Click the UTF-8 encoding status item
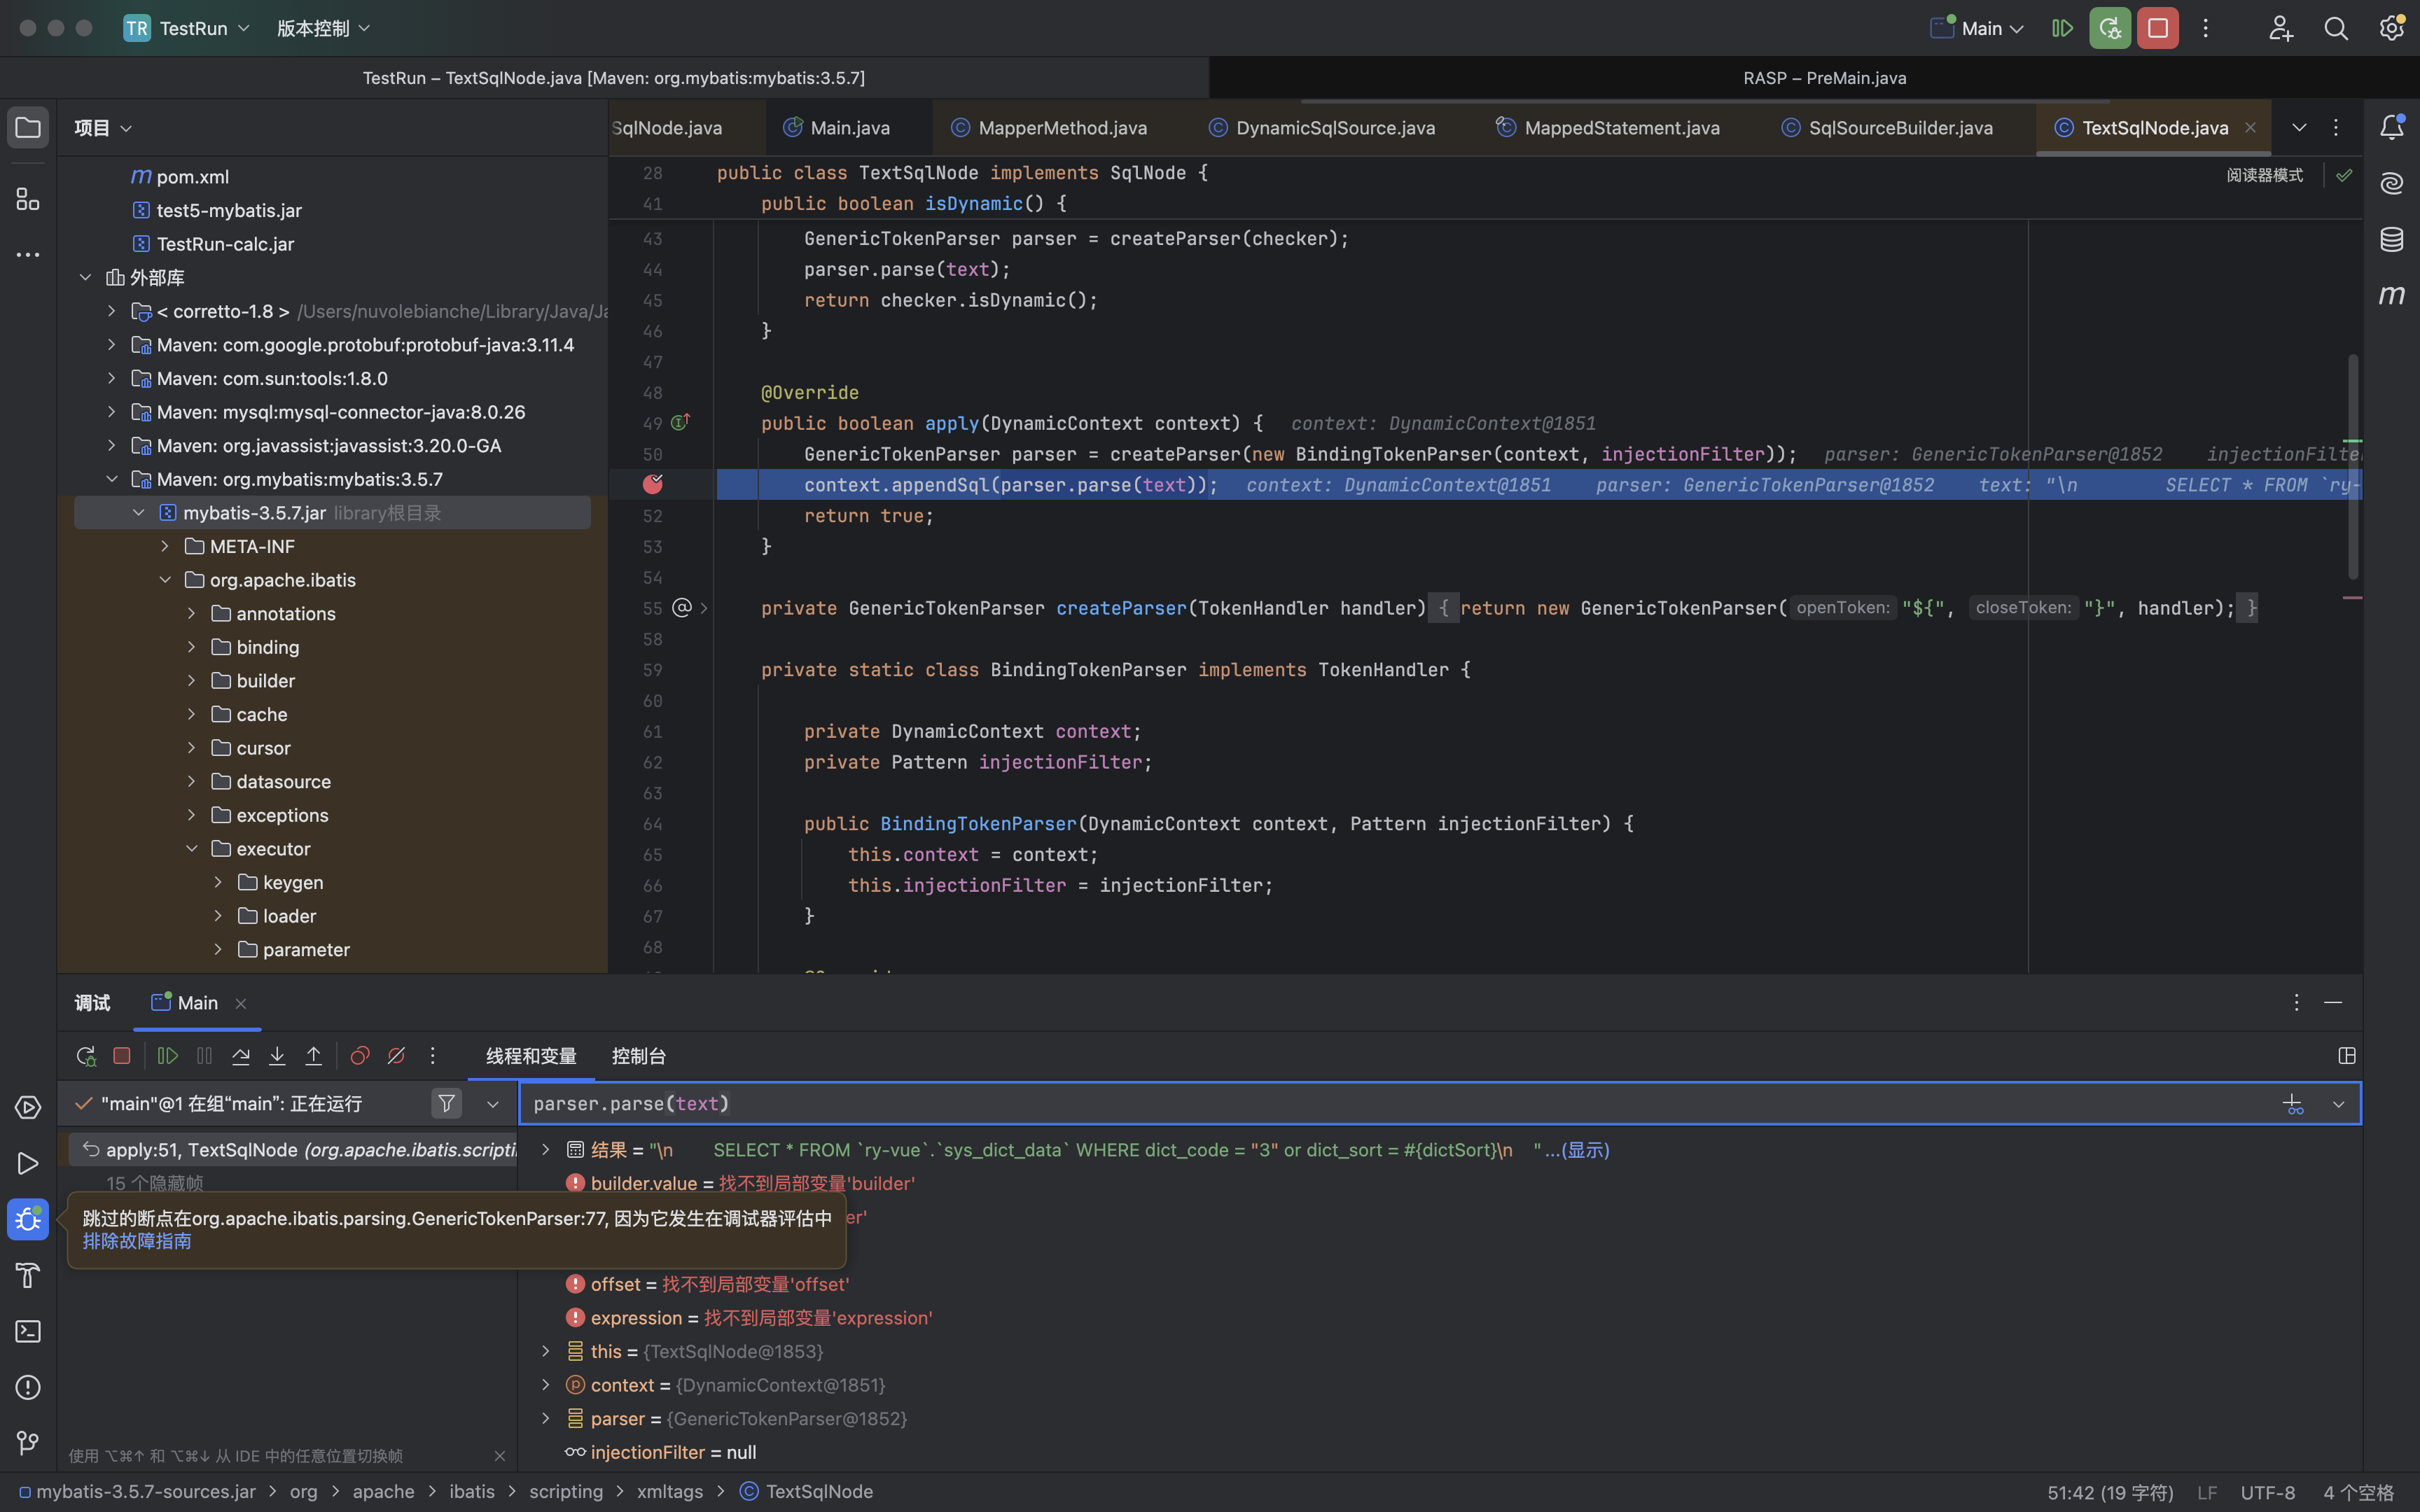The height and width of the screenshot is (1512, 2420). [x=2267, y=1492]
